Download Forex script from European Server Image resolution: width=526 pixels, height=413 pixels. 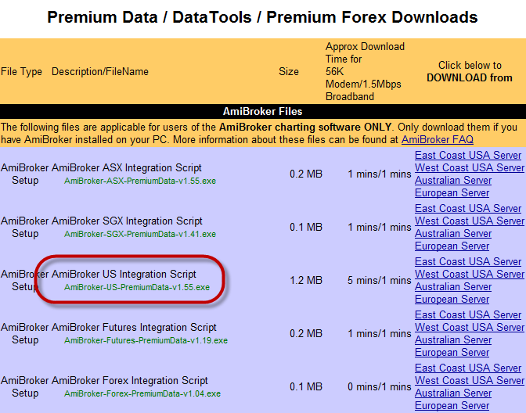[x=452, y=406]
